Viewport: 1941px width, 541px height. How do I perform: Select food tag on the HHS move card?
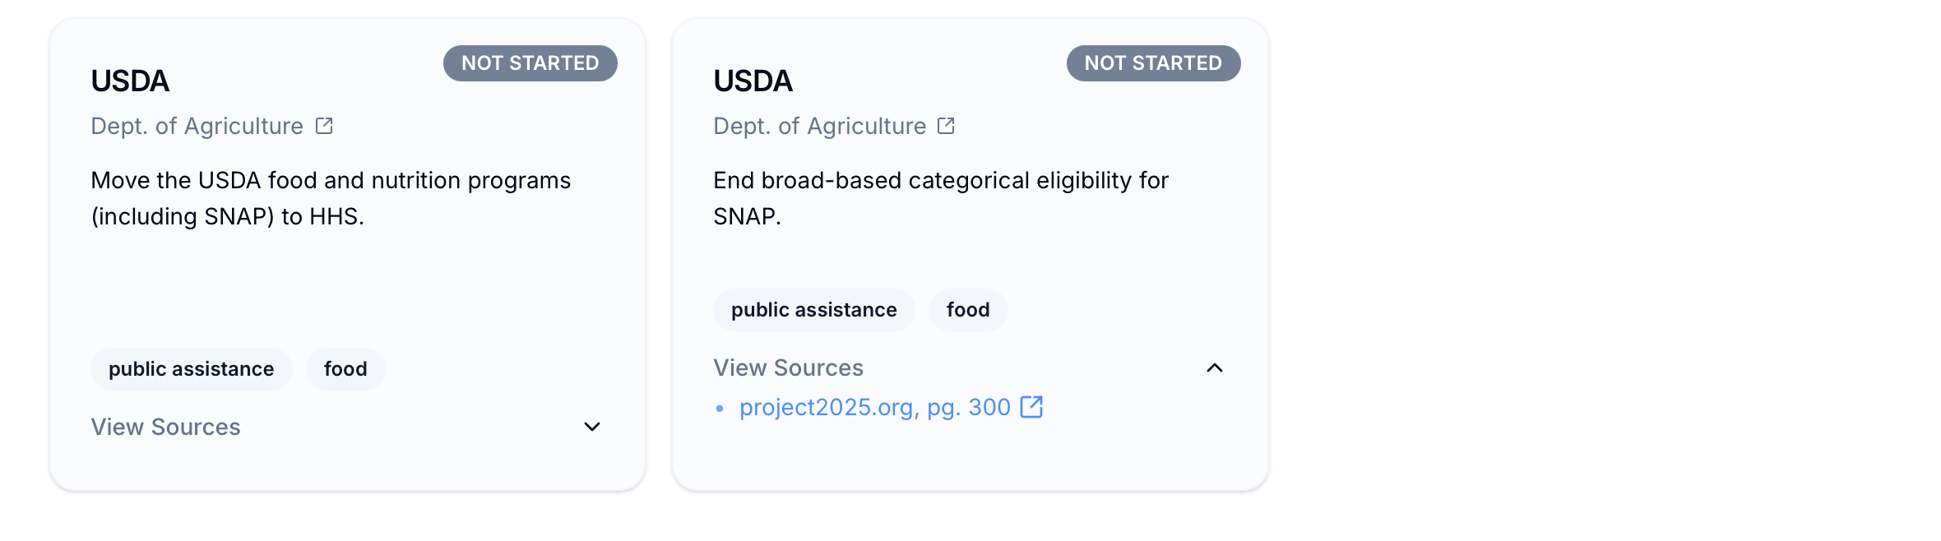(345, 369)
